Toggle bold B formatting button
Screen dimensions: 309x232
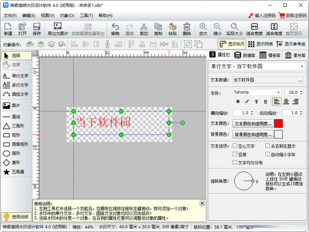[238, 102]
